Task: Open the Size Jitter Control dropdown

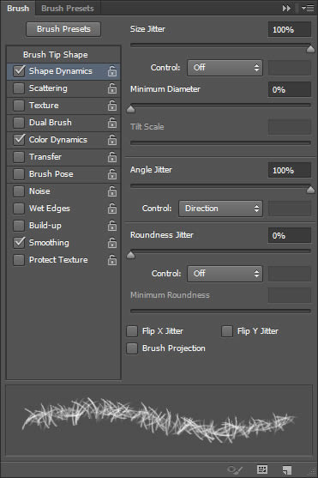Action: [225, 68]
